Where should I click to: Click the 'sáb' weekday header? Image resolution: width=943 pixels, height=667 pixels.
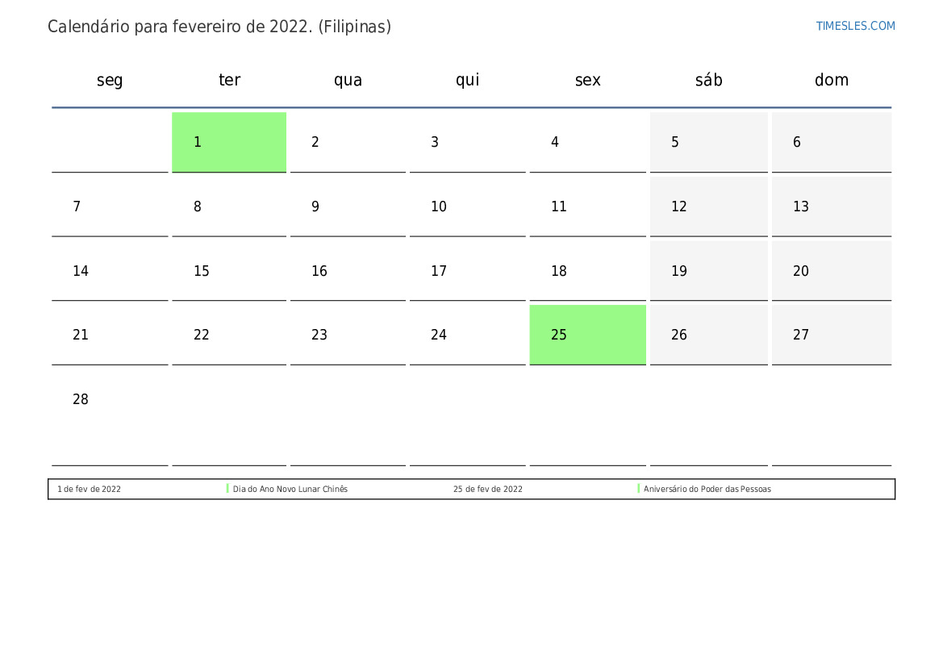[x=708, y=80]
